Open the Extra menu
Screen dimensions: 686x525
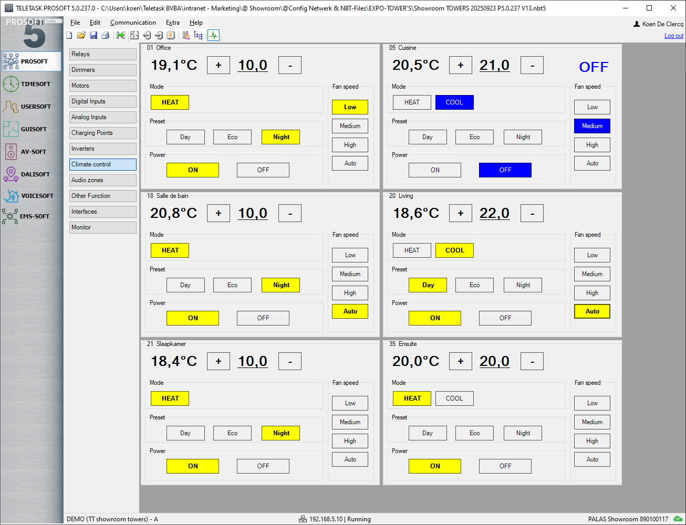point(172,23)
